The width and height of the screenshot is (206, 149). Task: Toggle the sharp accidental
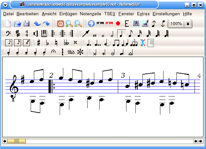(39, 43)
